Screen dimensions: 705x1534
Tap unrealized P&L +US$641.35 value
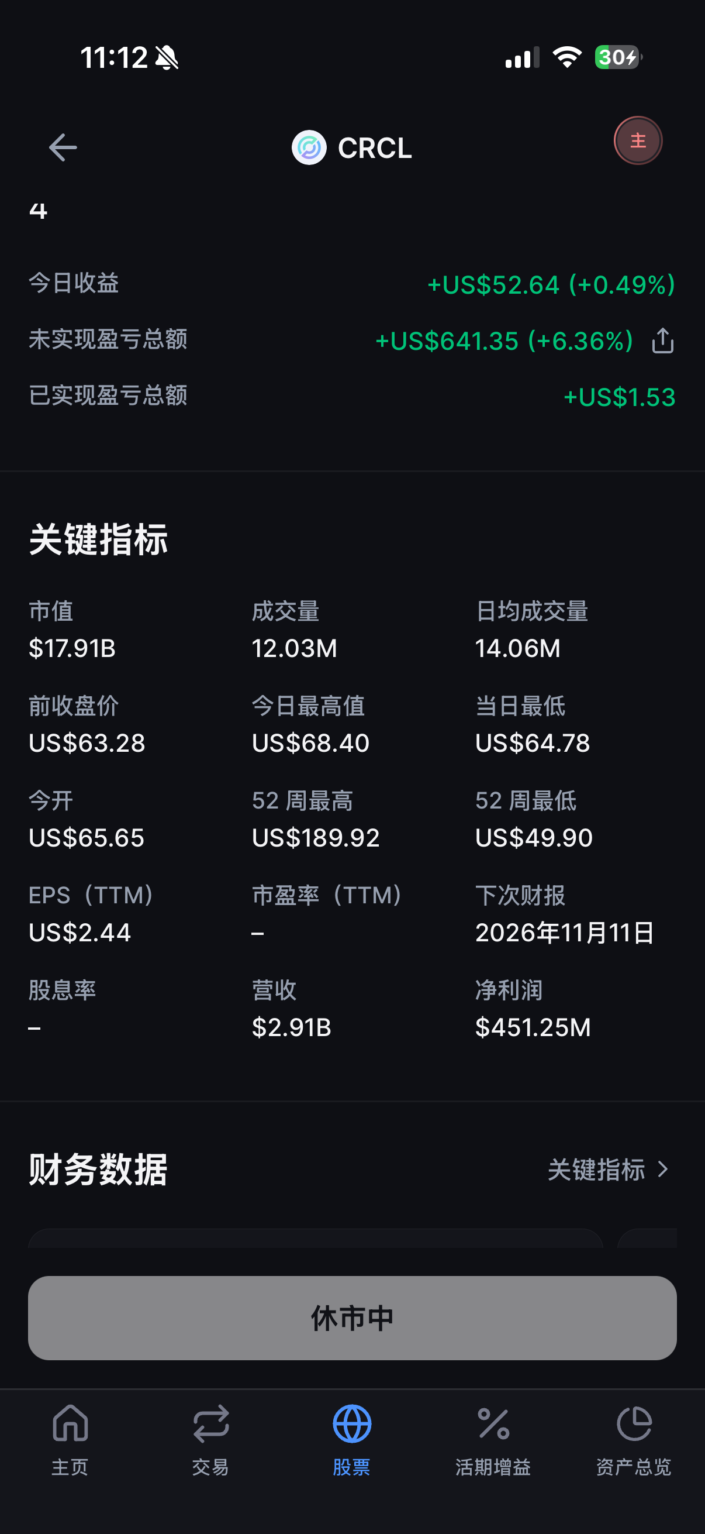504,341
